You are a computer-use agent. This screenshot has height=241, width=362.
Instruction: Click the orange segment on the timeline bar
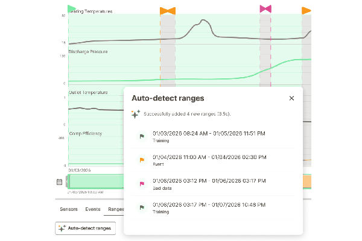pos(306,181)
